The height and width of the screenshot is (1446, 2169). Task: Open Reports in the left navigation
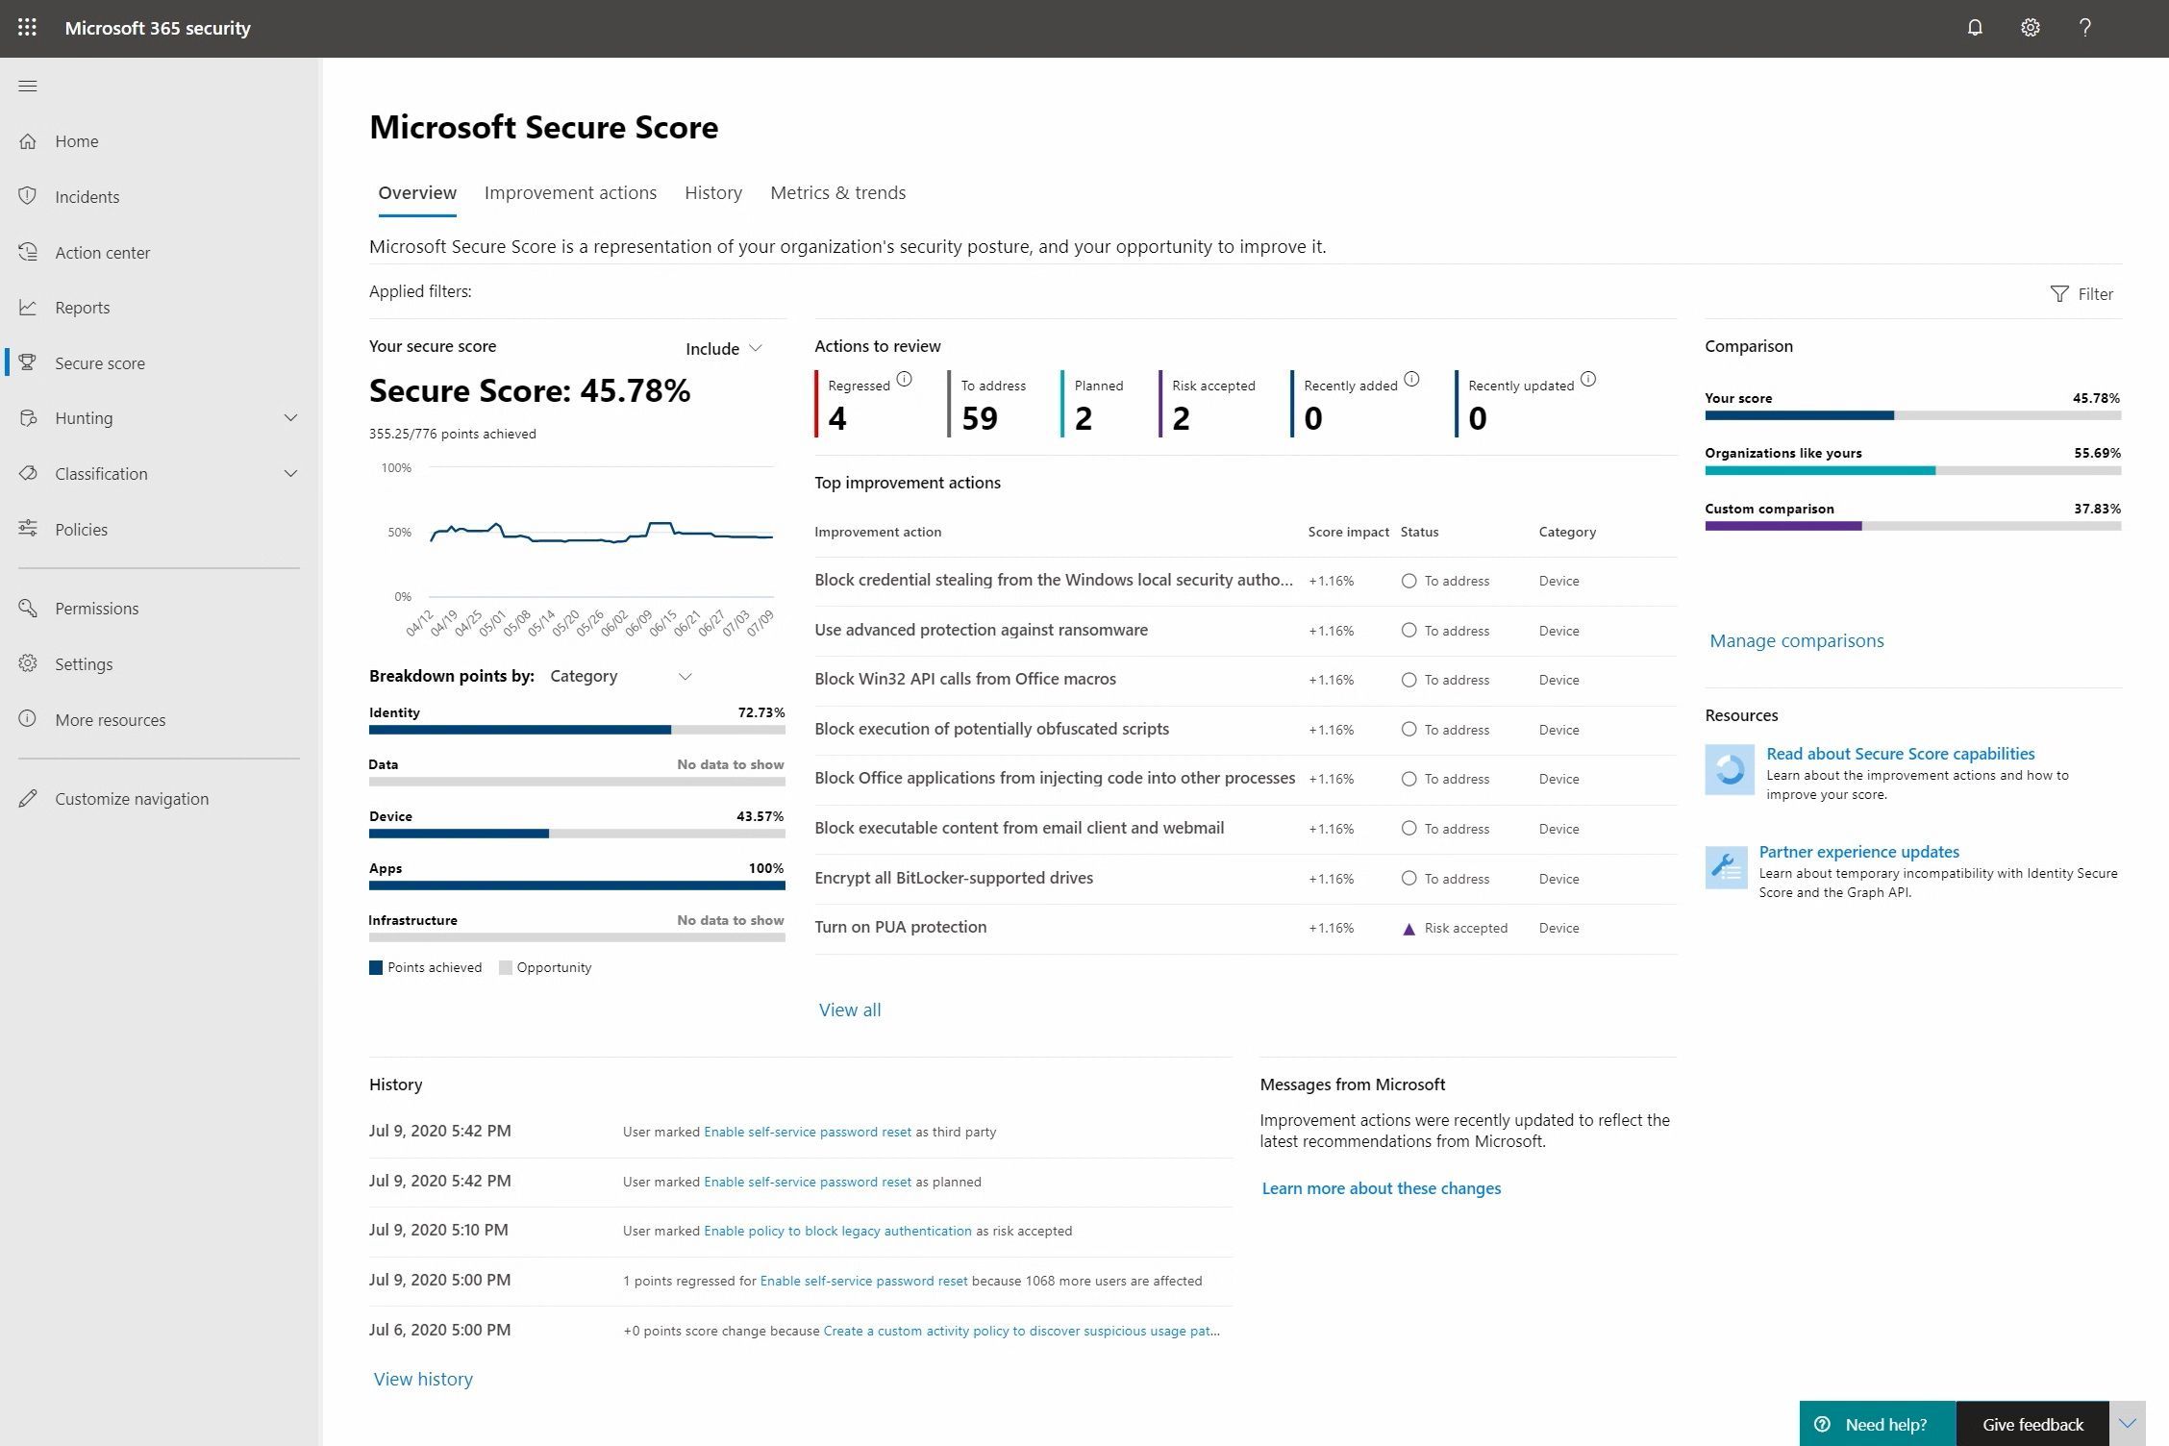pyautogui.click(x=83, y=307)
